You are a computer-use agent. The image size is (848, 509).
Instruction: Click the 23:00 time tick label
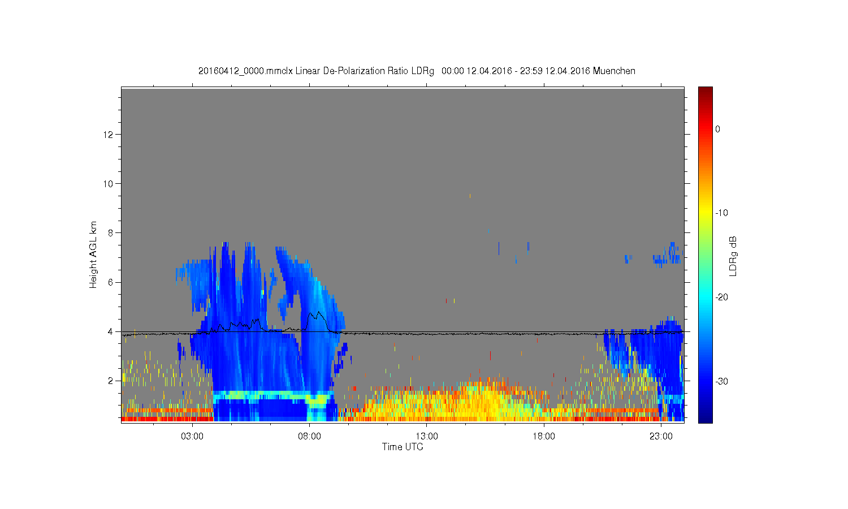(x=661, y=437)
